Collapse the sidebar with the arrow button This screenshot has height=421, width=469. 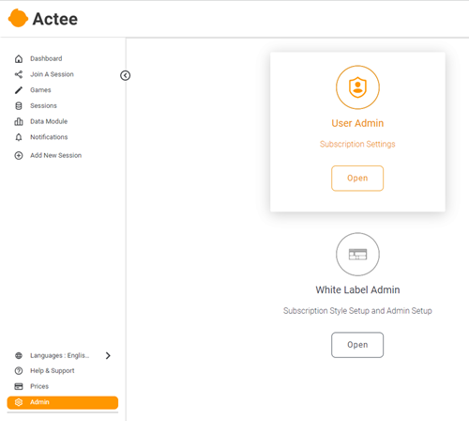pyautogui.click(x=126, y=75)
